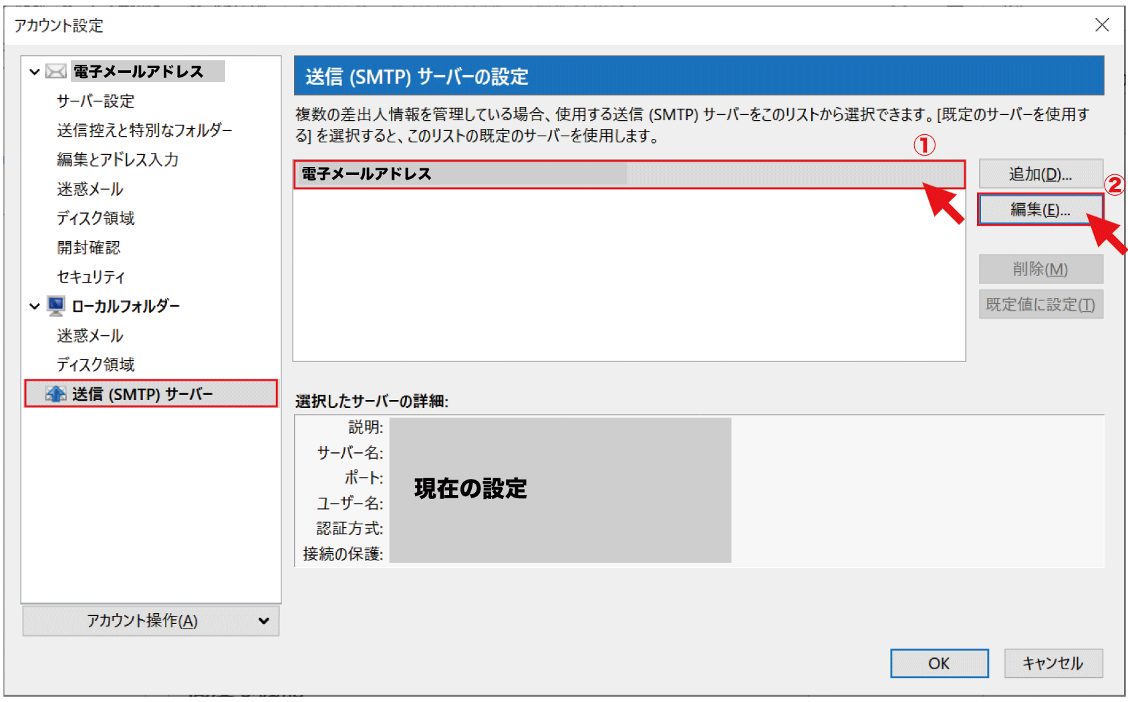
Task: Open the アカウント操作 dropdown
Action: 151,621
